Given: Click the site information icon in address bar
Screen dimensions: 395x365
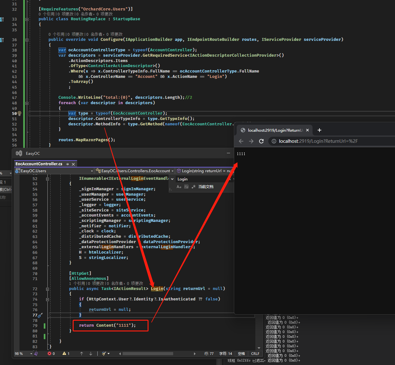Looking at the screenshot, I should click(274, 141).
